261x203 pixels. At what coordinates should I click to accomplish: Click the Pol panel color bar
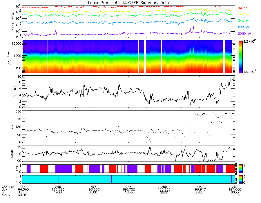pyautogui.click(x=240, y=168)
